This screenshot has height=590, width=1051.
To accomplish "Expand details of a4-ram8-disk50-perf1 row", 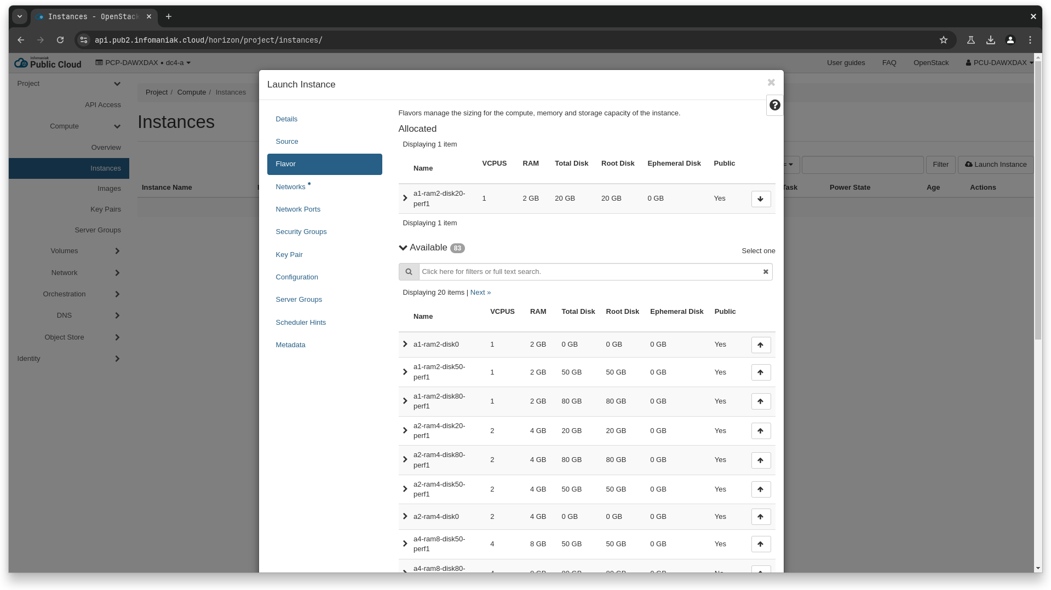I will 405,544.
